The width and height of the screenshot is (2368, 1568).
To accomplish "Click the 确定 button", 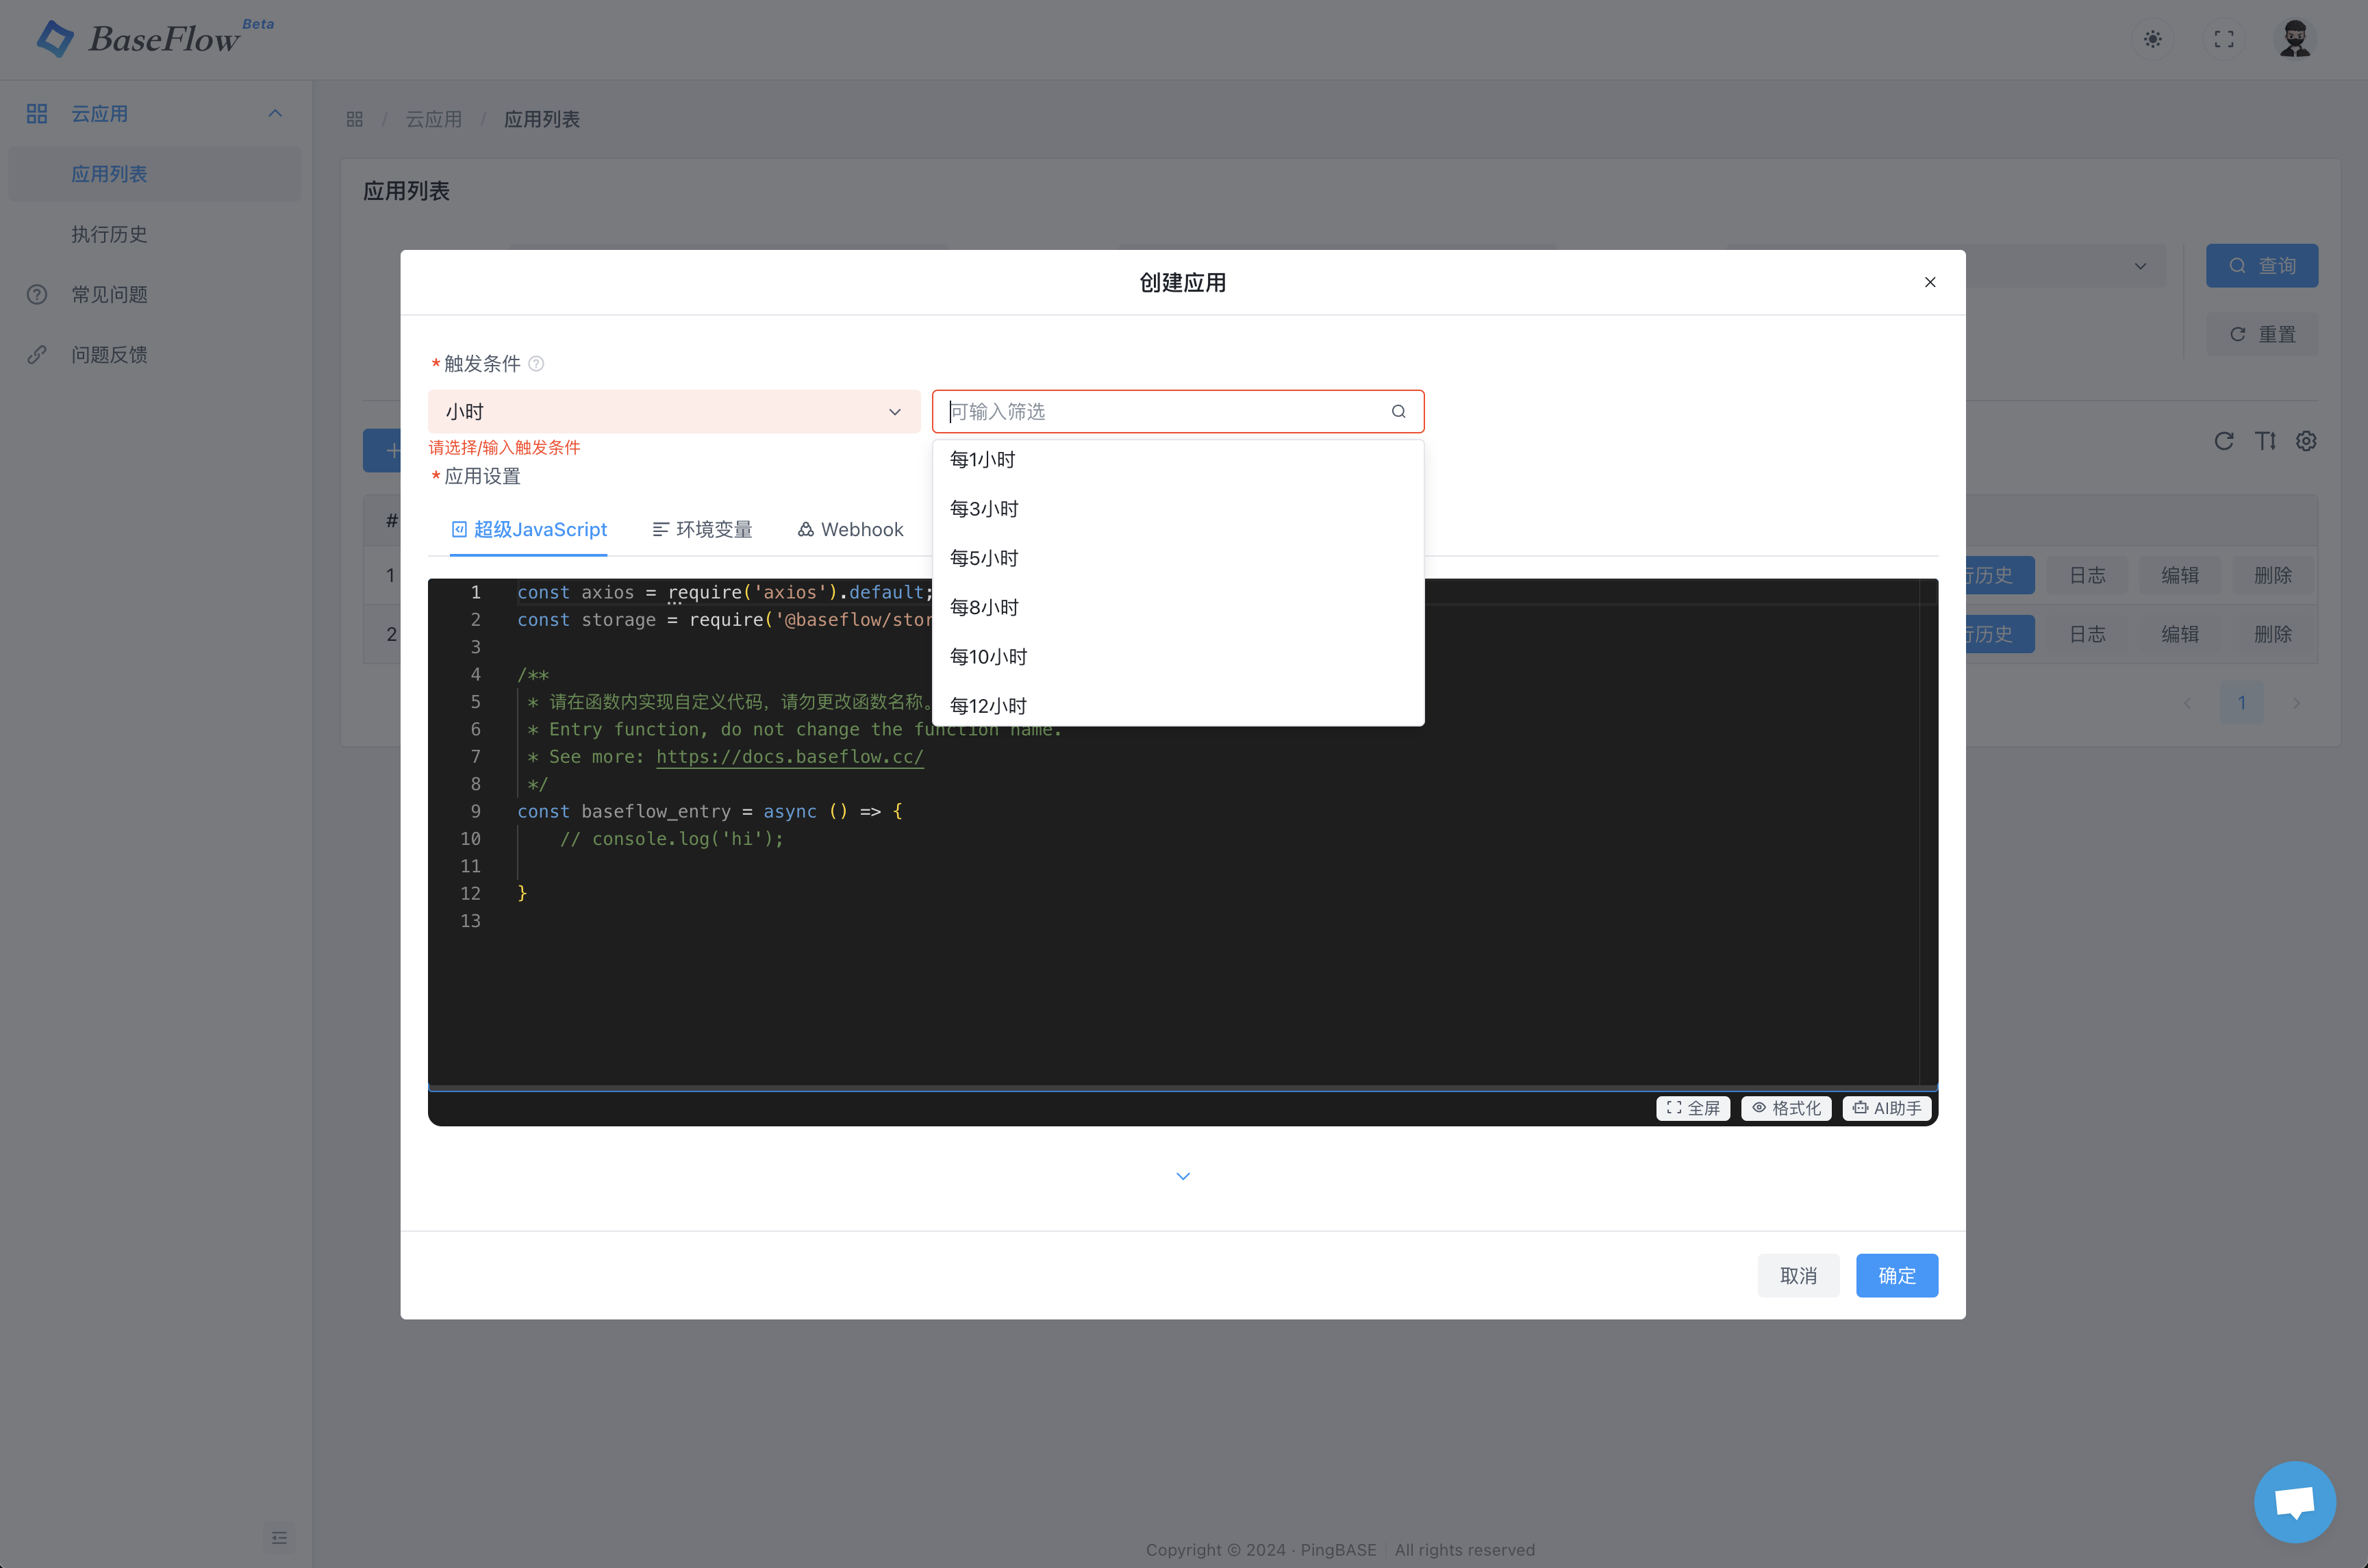I will (1896, 1275).
